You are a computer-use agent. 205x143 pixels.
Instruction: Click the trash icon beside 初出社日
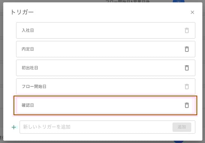187,68
